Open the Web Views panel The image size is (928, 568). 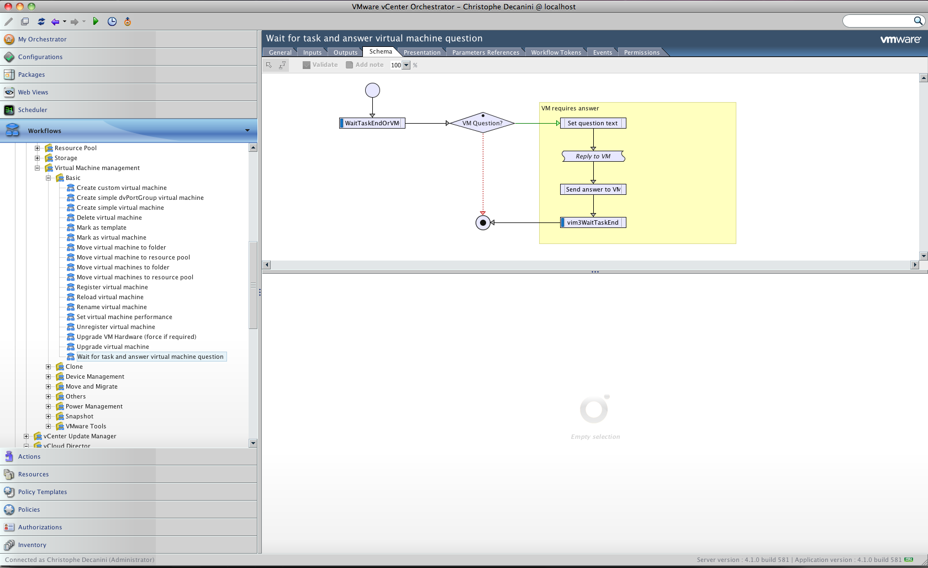tap(128, 92)
